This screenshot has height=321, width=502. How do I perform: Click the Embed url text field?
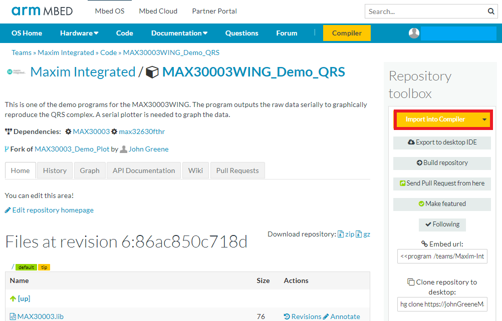coord(442,256)
